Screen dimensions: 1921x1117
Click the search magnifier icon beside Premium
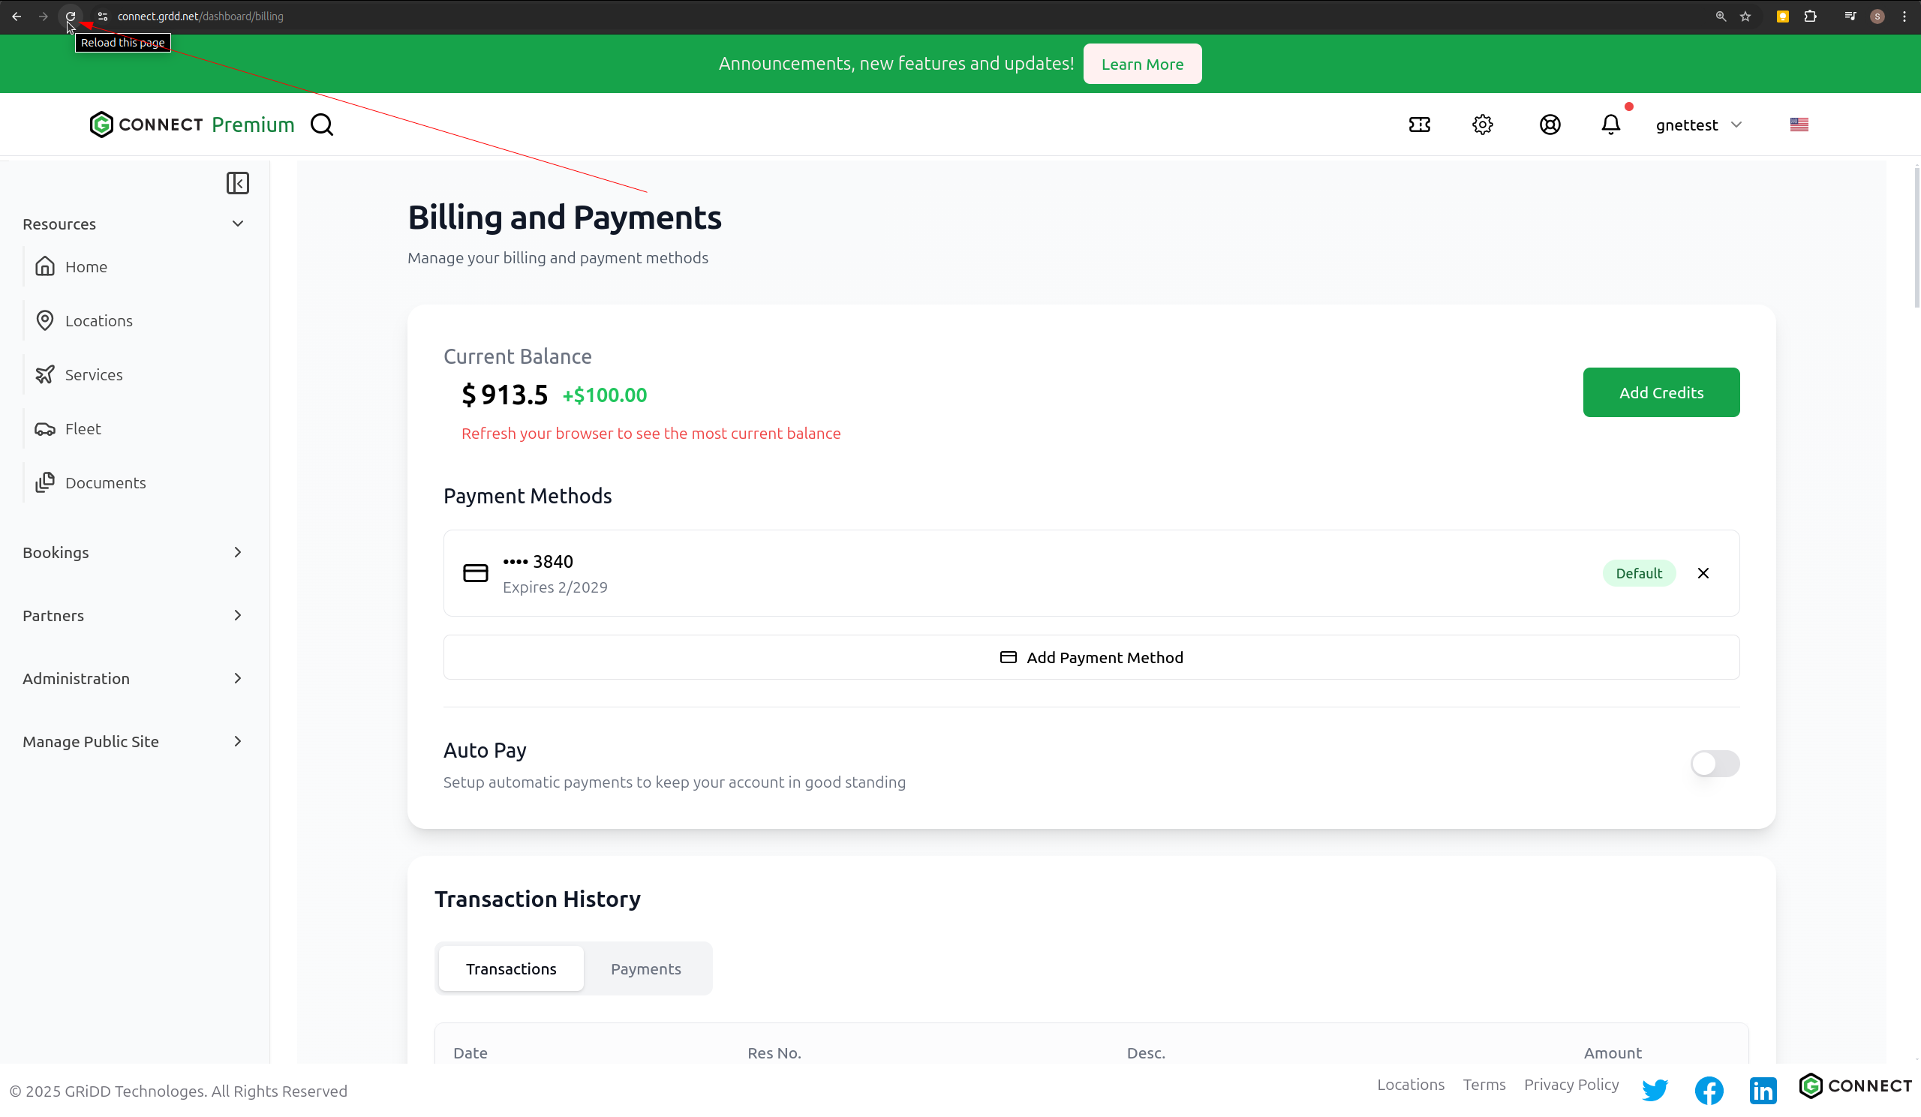pyautogui.click(x=322, y=125)
